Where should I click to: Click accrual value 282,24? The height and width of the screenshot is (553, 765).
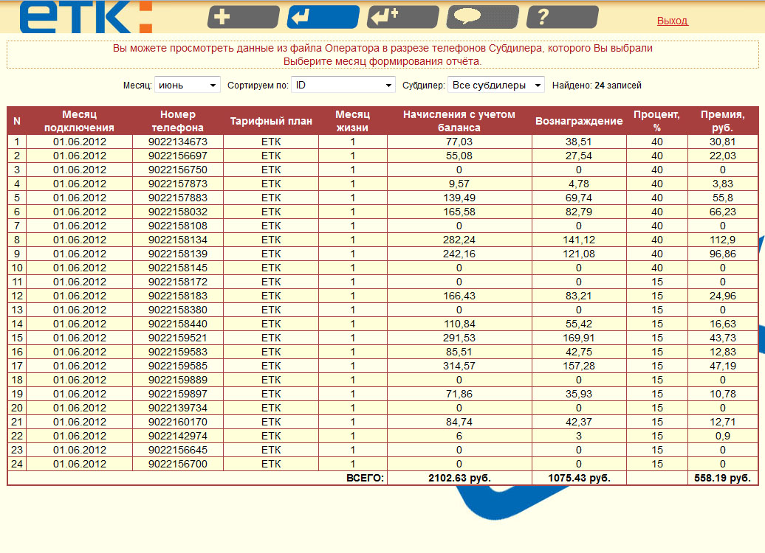tap(459, 240)
